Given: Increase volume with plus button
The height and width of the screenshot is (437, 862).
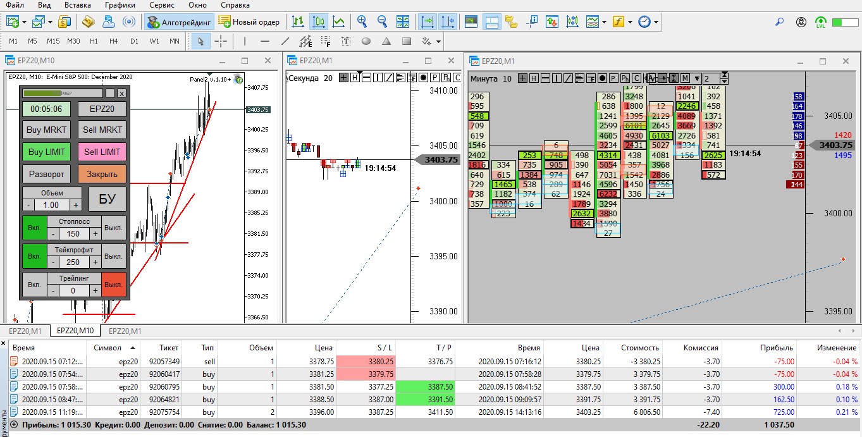Looking at the screenshot, I should click(75, 205).
